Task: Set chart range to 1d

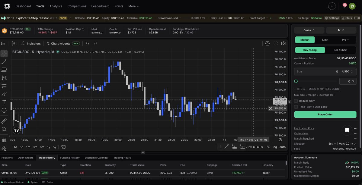Action: point(15,147)
